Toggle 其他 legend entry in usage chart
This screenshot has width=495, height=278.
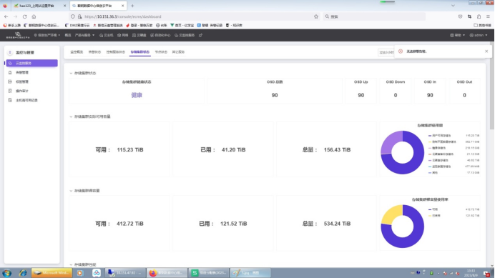[x=433, y=173]
